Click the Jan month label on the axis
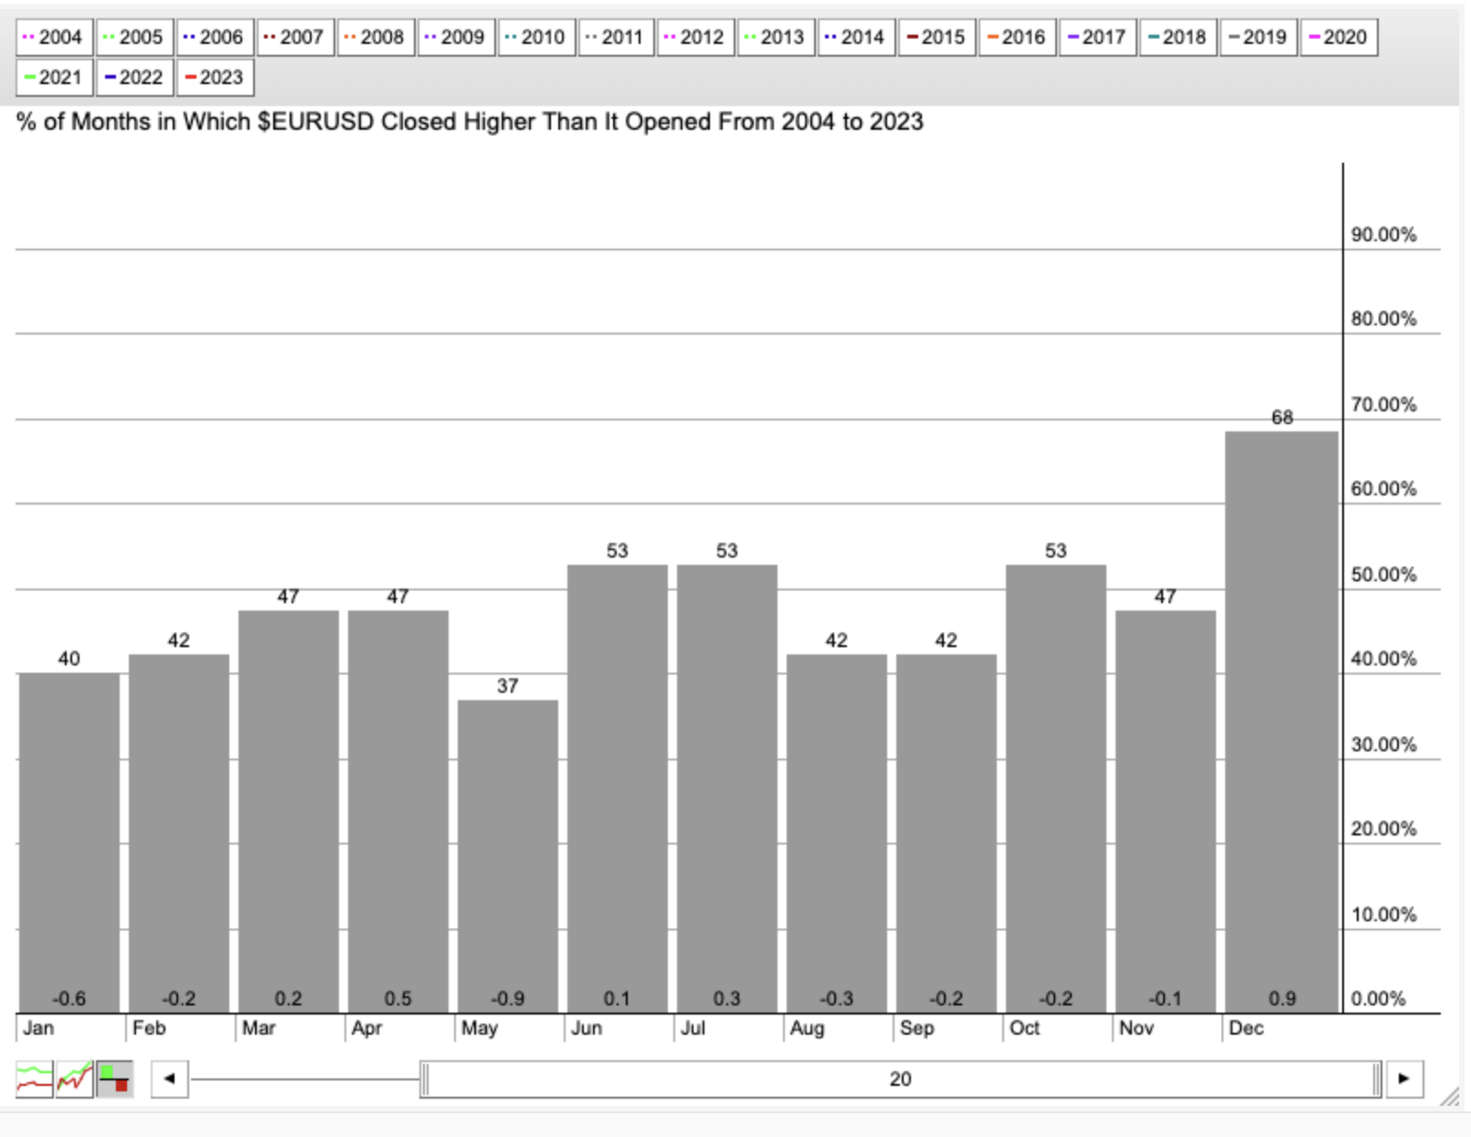The width and height of the screenshot is (1471, 1137). pyautogui.click(x=38, y=1028)
